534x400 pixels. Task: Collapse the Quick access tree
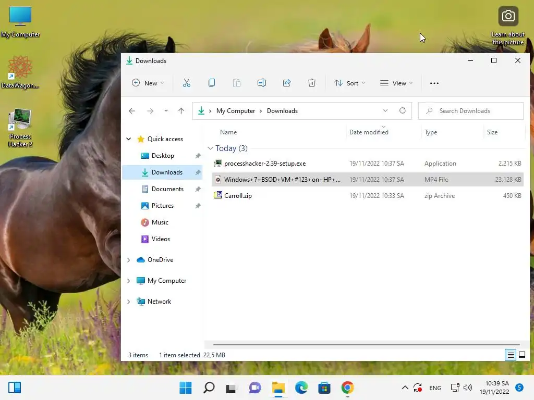pyautogui.click(x=129, y=139)
